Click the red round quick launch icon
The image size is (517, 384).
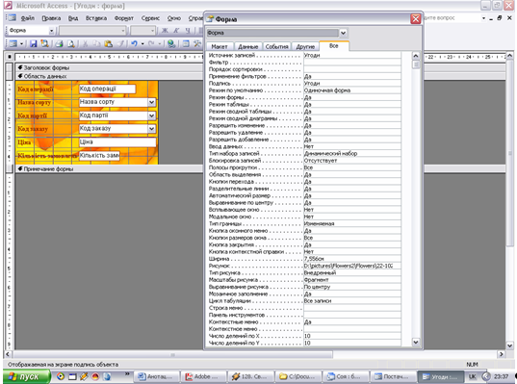click(95, 376)
